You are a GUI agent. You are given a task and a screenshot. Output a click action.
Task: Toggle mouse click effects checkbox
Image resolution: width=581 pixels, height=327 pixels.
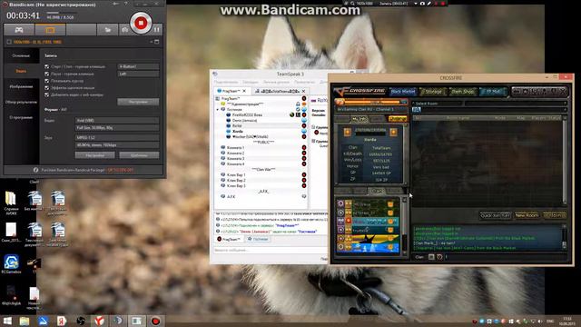pos(46,88)
